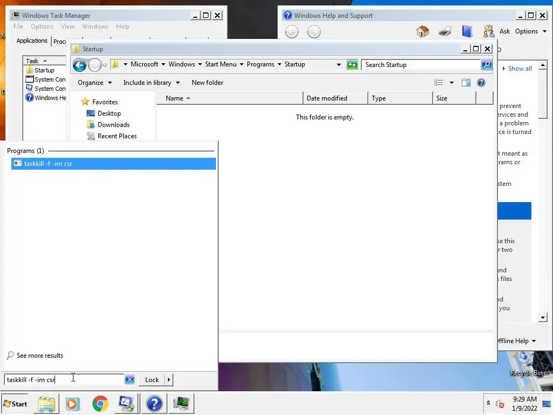Click Programs breadcrumb segment
The image size is (553, 415).
tap(260, 64)
